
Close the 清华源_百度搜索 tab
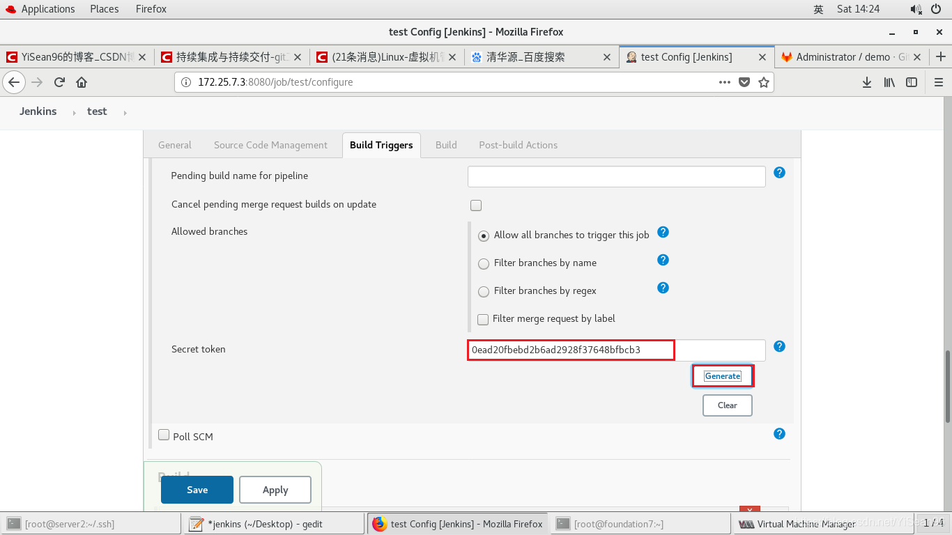click(606, 57)
